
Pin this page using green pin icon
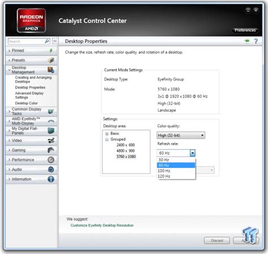pyautogui.click(x=247, y=41)
